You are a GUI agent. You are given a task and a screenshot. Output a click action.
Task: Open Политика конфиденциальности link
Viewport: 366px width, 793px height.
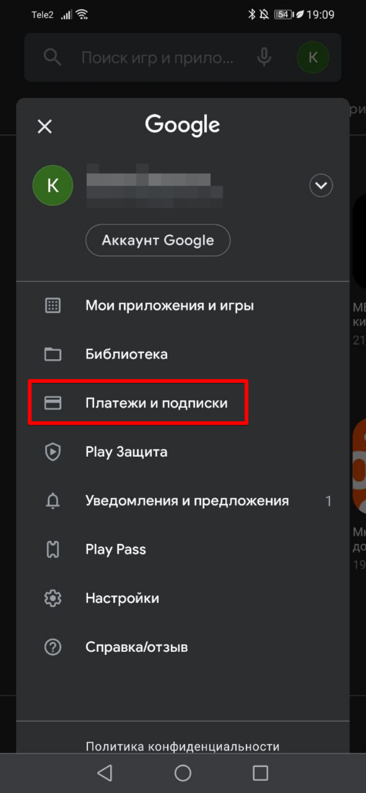pyautogui.click(x=182, y=746)
